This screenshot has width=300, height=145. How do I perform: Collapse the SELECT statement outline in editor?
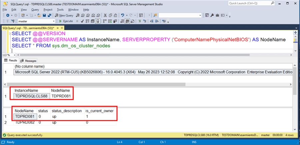point(9,34)
